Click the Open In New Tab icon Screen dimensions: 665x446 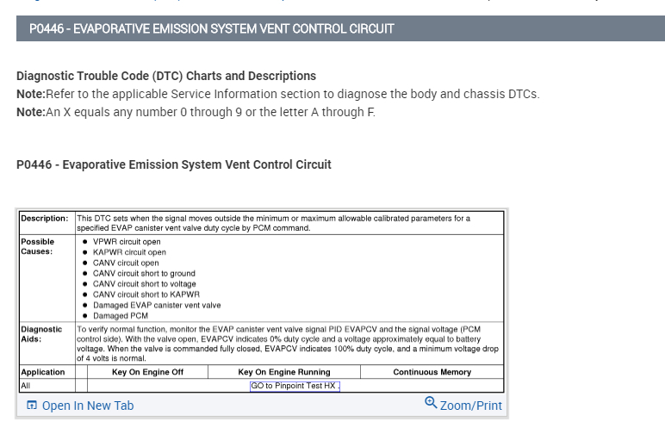click(x=31, y=406)
